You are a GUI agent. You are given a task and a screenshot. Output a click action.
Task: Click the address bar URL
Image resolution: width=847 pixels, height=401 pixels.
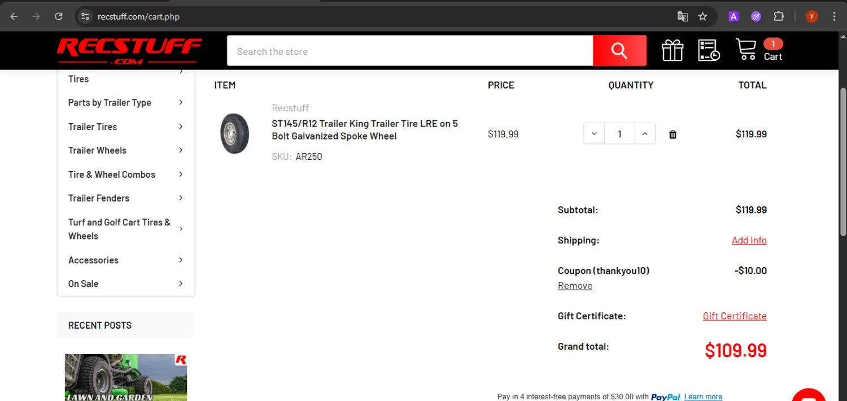[138, 16]
